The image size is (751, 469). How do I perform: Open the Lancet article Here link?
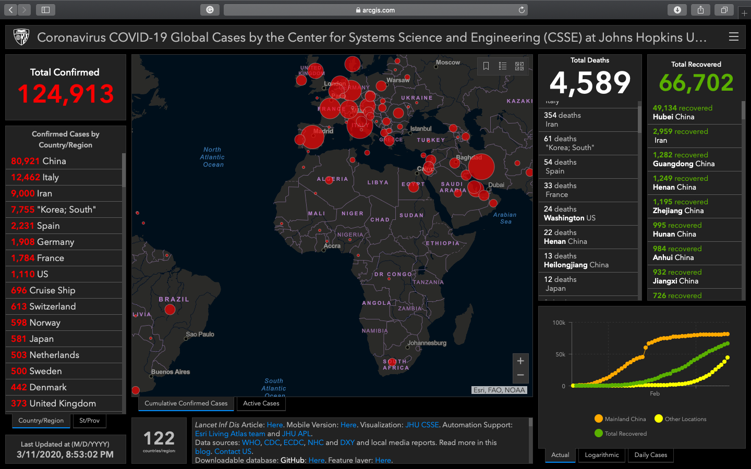pos(275,425)
